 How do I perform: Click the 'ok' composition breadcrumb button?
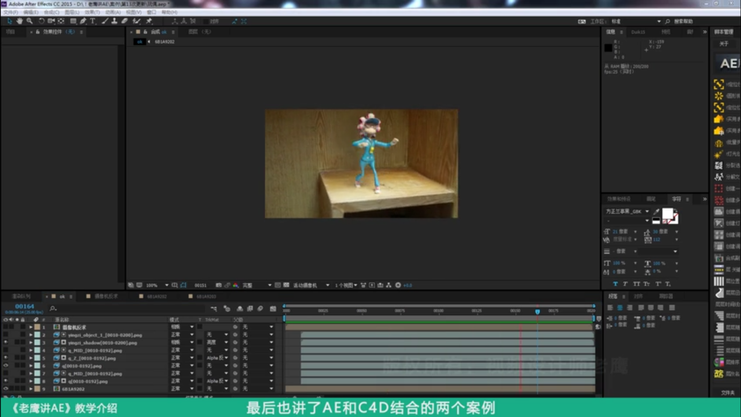click(139, 42)
